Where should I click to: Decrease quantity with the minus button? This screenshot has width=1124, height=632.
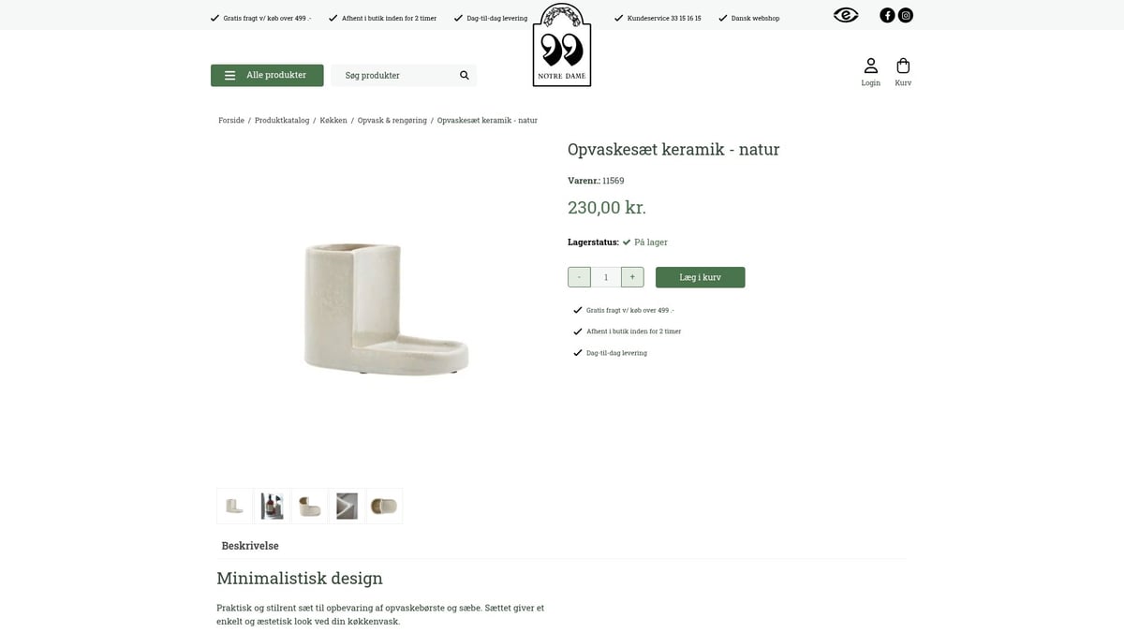click(579, 277)
